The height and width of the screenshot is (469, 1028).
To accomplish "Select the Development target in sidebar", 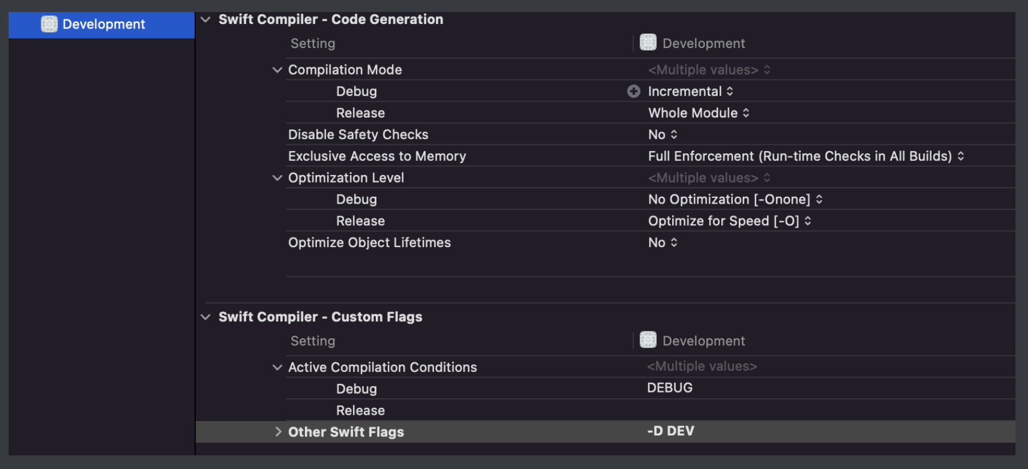I will (102, 25).
